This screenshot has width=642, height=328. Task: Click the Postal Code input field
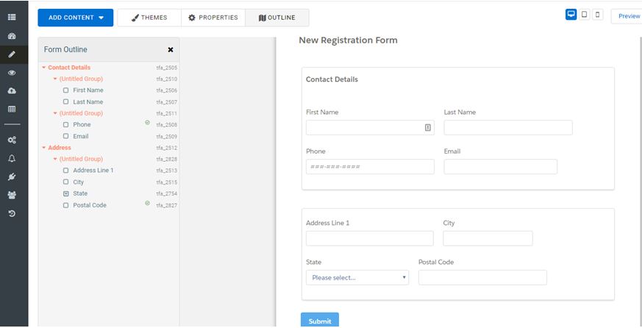(482, 278)
